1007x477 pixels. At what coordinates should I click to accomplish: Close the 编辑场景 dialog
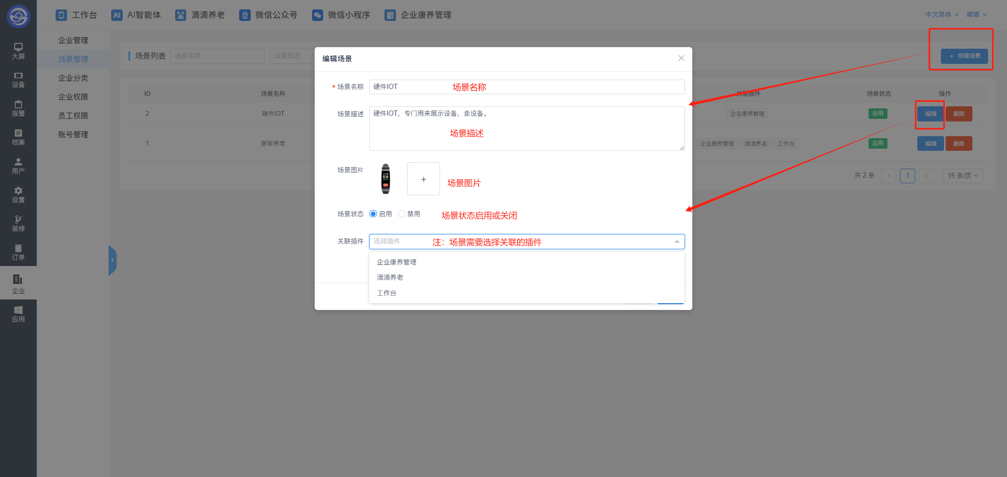pyautogui.click(x=681, y=58)
